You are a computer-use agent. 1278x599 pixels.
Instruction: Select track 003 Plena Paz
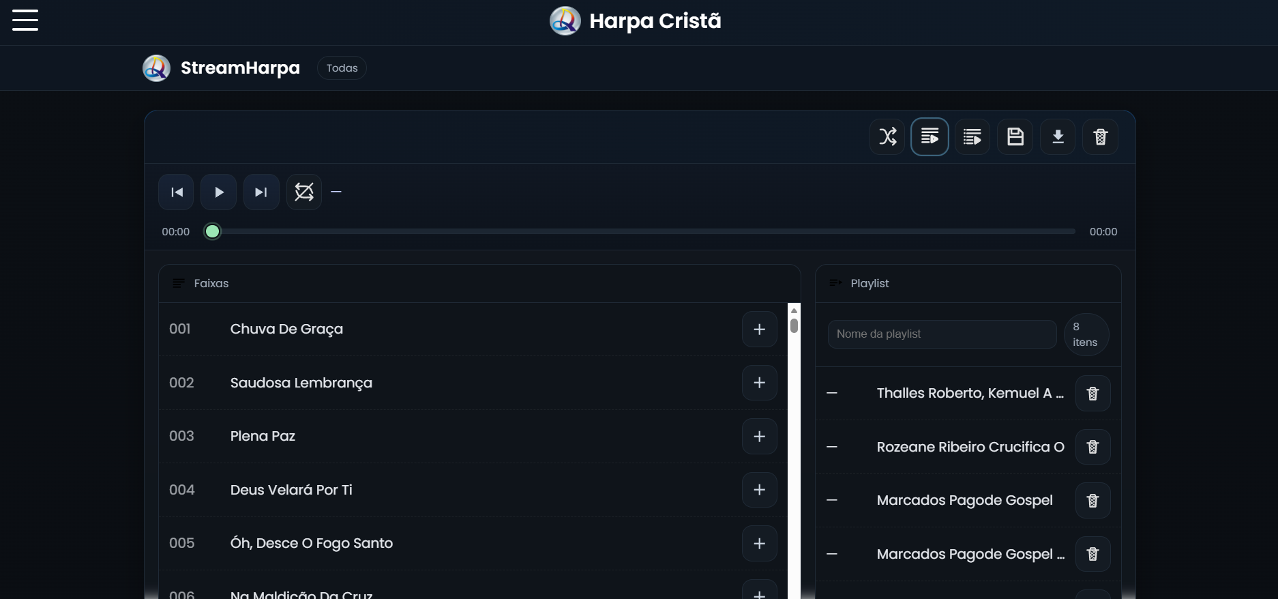tap(473, 437)
